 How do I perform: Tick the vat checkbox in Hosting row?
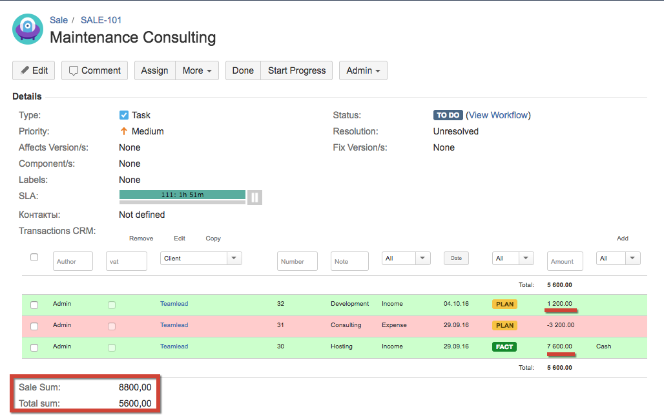(112, 347)
